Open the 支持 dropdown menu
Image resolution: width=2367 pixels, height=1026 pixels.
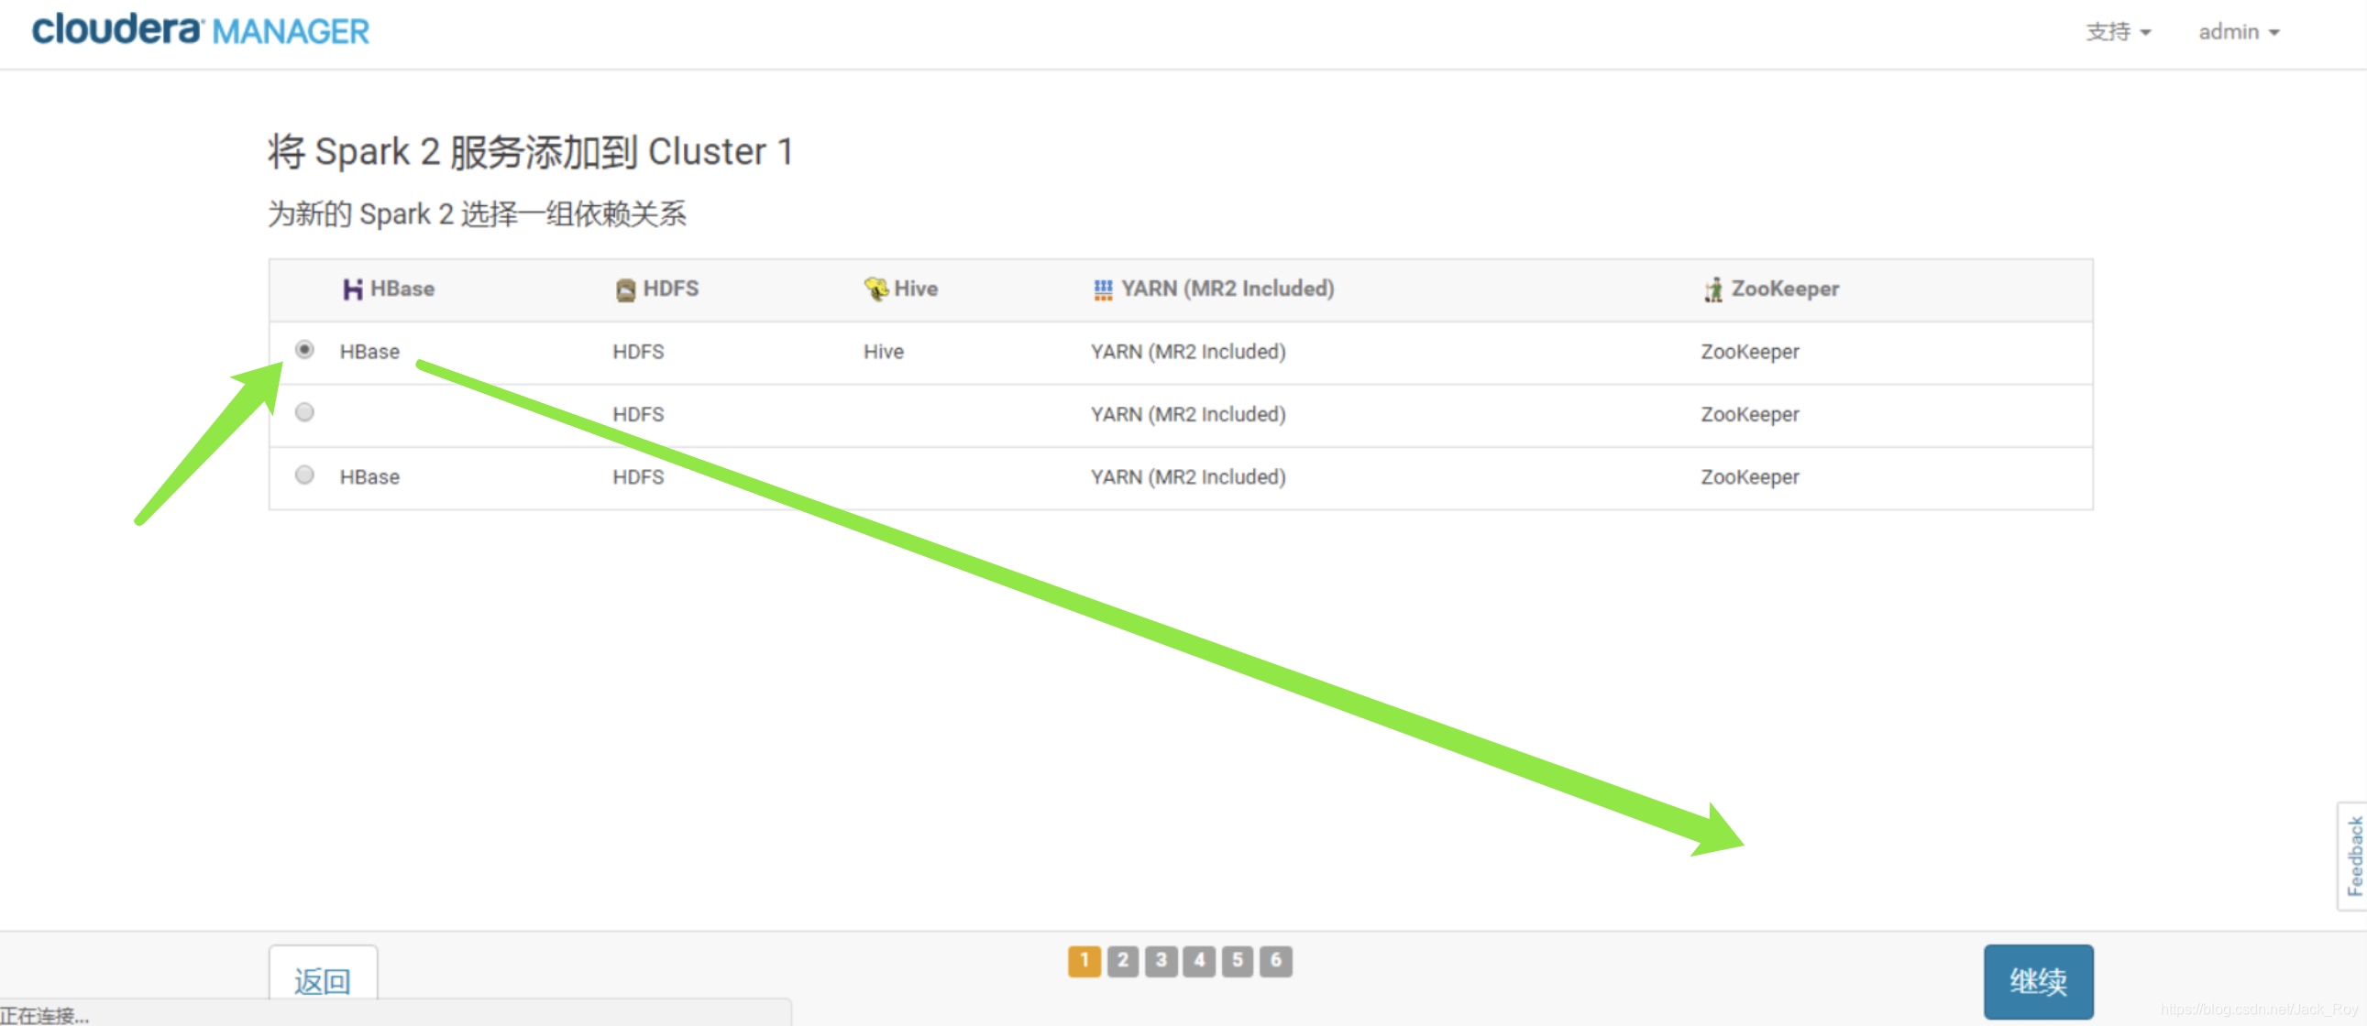pyautogui.click(x=2118, y=32)
